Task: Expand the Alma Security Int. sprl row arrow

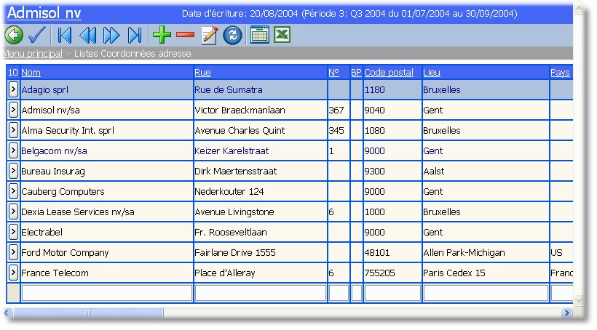Action: click(x=13, y=130)
